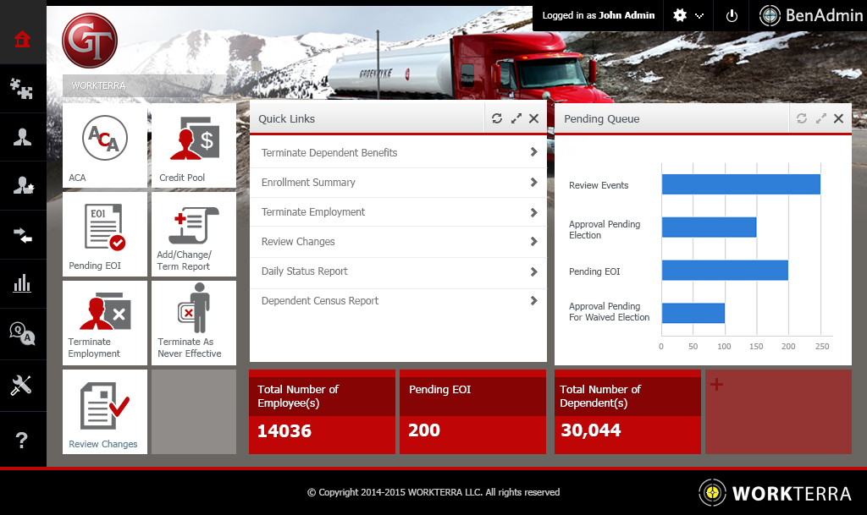
Task: Click the home icon in left sidebar
Action: click(23, 40)
